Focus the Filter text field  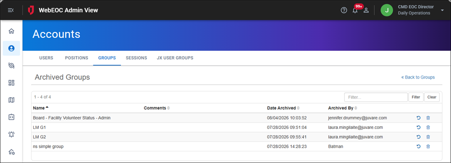pos(376,97)
